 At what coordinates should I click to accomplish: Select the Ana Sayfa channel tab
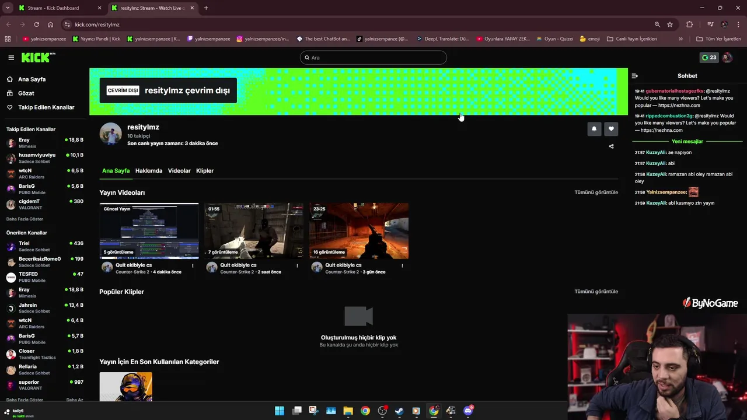pos(116,171)
